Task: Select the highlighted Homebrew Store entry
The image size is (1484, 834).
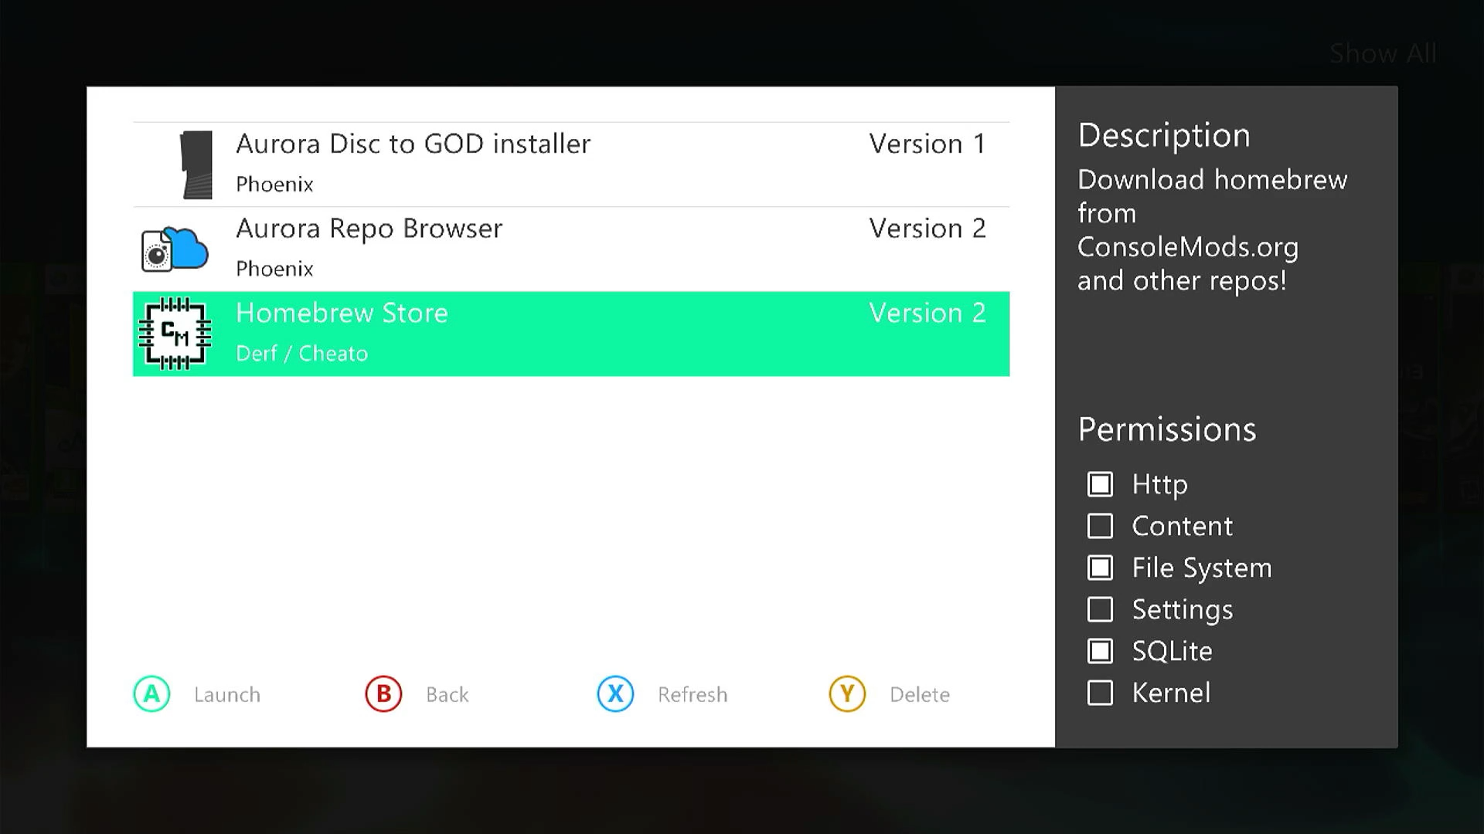Action: [x=571, y=334]
